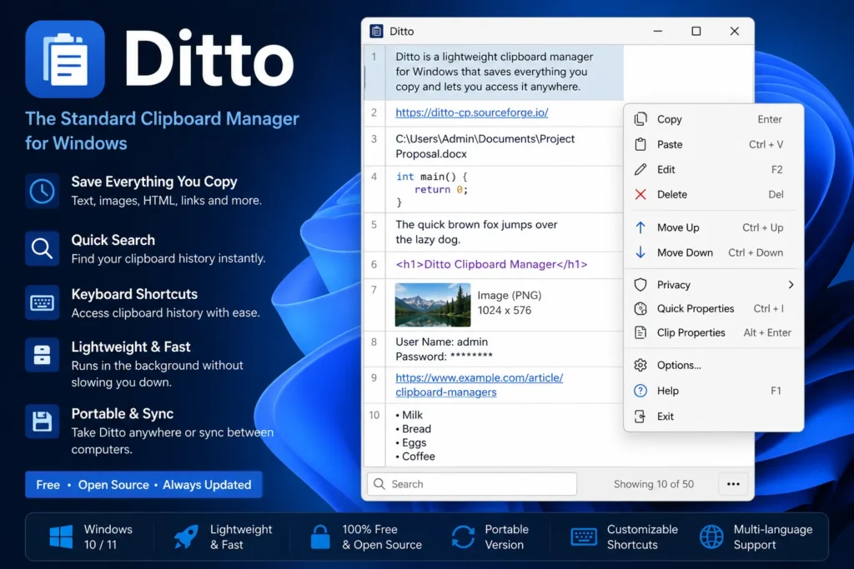The height and width of the screenshot is (569, 854).
Task: Click the rocket icon in bottom bar
Action: [x=186, y=537]
